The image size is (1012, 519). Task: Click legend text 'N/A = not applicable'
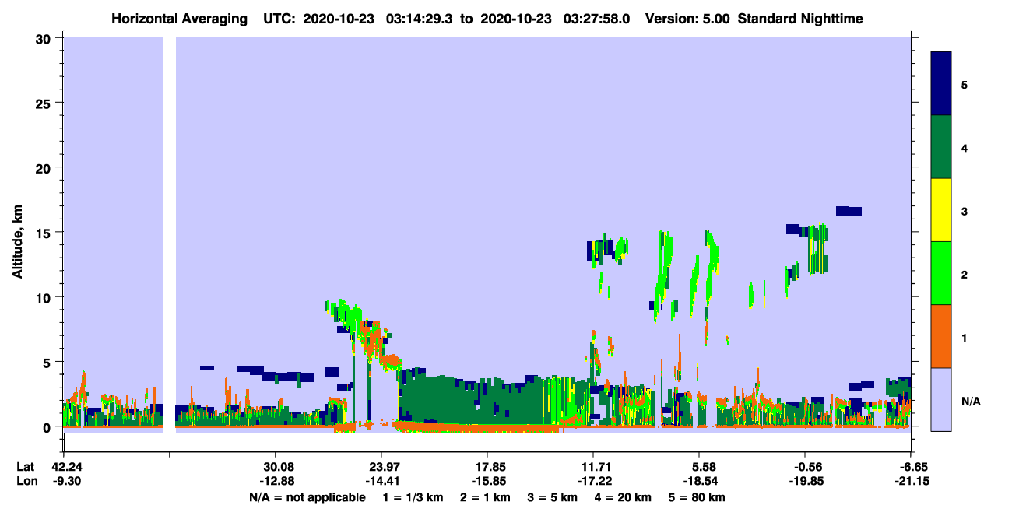click(x=307, y=497)
